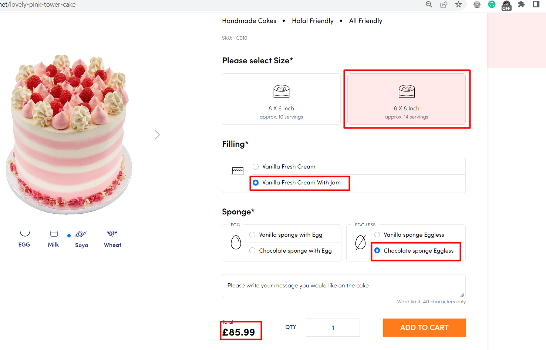Click the cake message text field
The image size is (546, 350).
(x=343, y=286)
